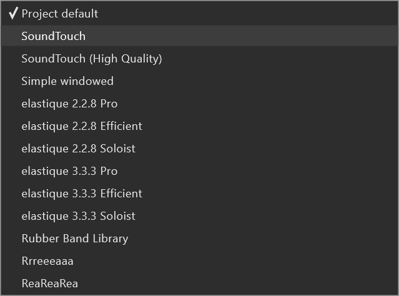Select elastique 3.3.3 Efficient
This screenshot has width=399, height=296.
coord(200,194)
